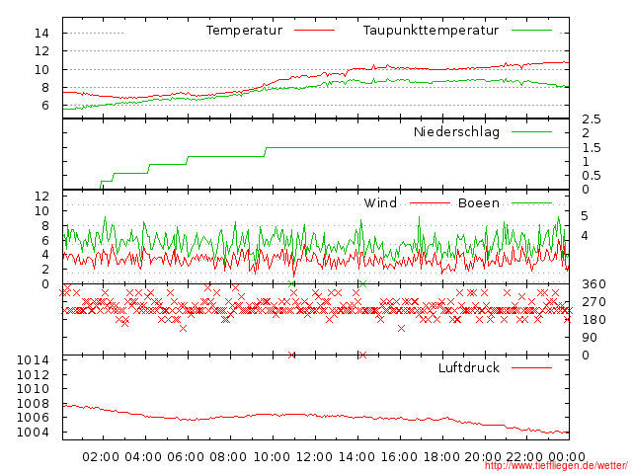Viewport: 632px width, 474px height.
Task: Select the red Wind legend line sample
Action: pyautogui.click(x=431, y=203)
